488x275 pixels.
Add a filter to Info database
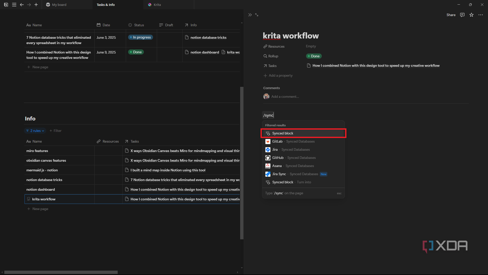(x=55, y=131)
